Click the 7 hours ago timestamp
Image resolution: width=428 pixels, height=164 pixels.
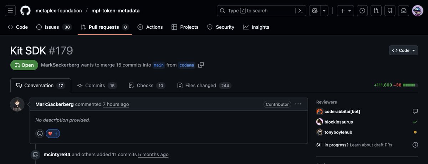click(116, 104)
